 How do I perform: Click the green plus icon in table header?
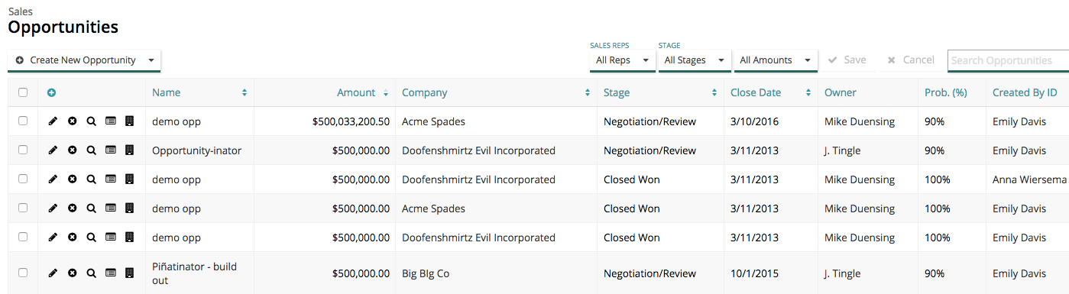pyautogui.click(x=51, y=92)
